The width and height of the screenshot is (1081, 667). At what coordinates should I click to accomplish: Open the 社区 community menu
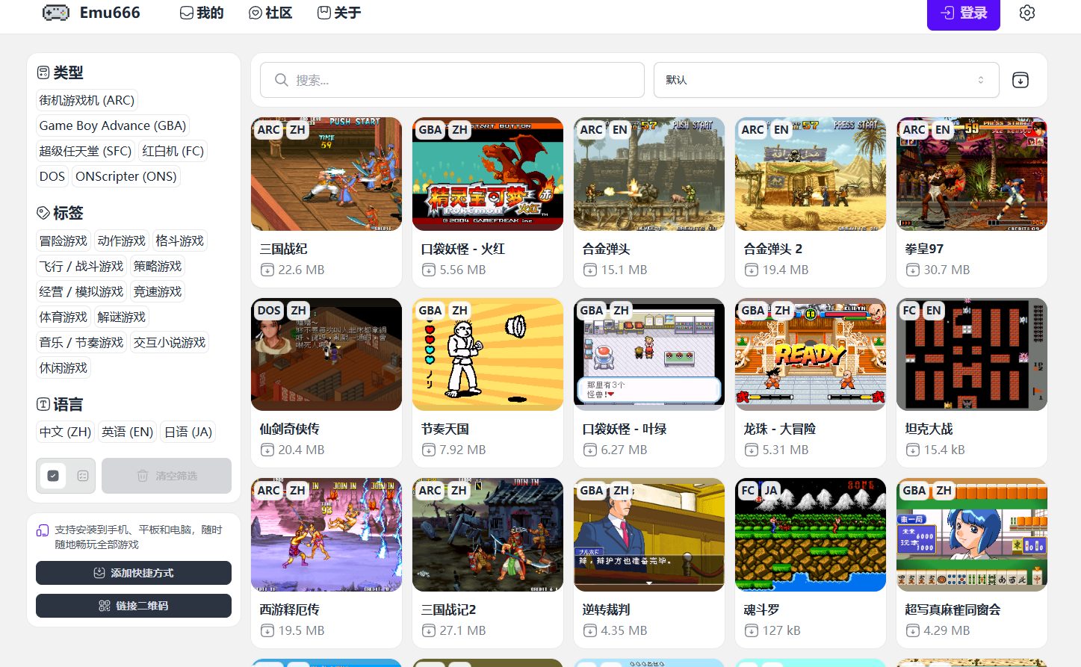[270, 13]
